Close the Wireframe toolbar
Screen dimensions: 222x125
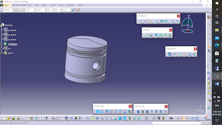coord(178,16)
